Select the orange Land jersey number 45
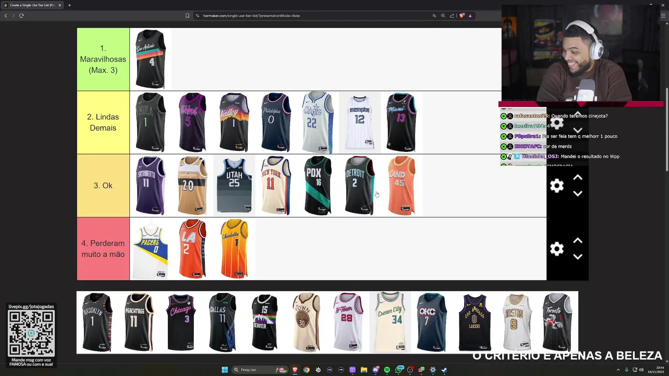Viewport: 669px width, 376px height. click(401, 185)
